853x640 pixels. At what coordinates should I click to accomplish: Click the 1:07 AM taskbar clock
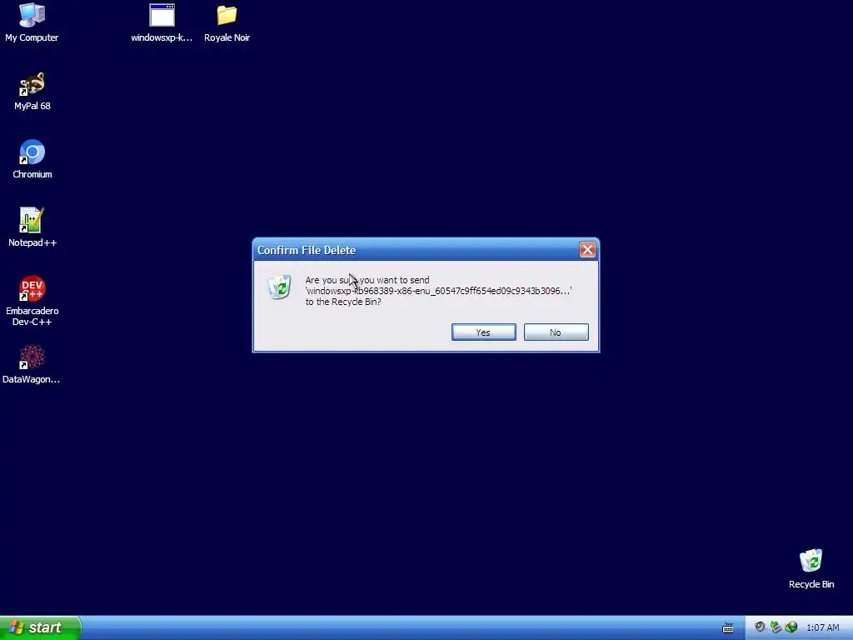coord(822,628)
